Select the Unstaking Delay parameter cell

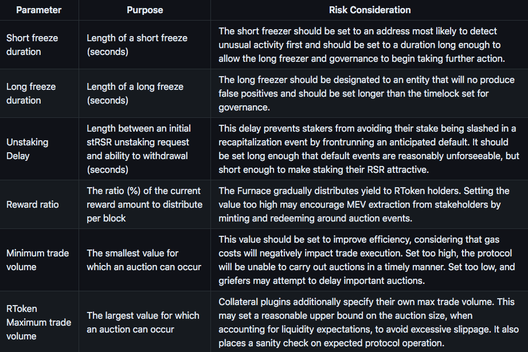tap(28, 149)
